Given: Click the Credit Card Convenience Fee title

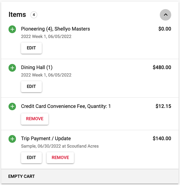Looking at the screenshot, I should pos(66,106).
